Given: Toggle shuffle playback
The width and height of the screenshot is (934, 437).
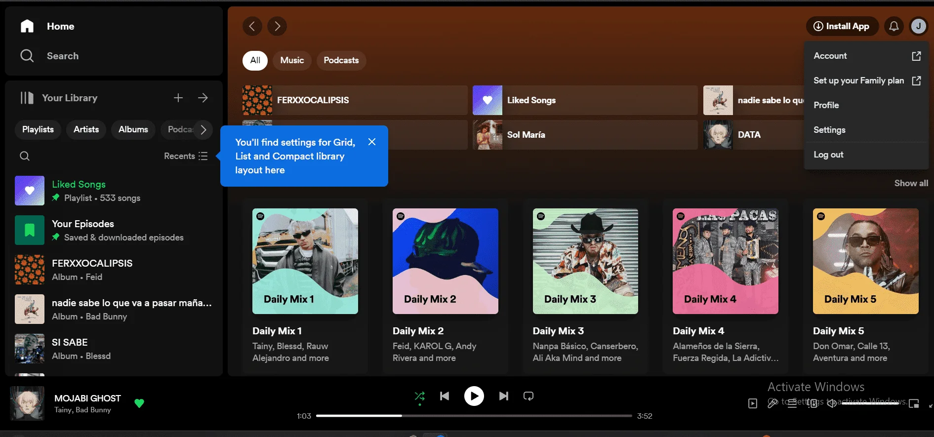Looking at the screenshot, I should pyautogui.click(x=420, y=396).
